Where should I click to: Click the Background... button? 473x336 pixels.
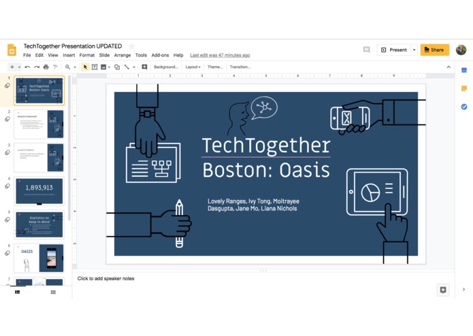click(x=166, y=67)
